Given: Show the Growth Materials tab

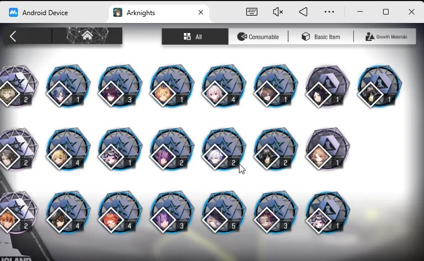Looking at the screenshot, I should (385, 36).
